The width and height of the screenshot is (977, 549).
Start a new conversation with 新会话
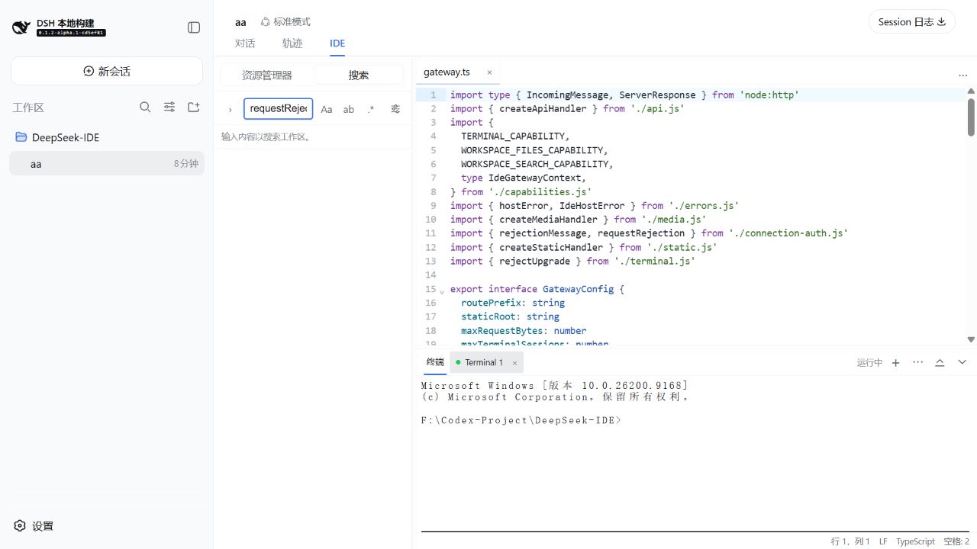[x=107, y=71]
